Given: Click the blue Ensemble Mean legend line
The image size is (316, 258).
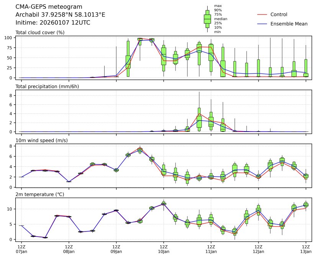Looking at the screenshot, I should pos(262,24).
